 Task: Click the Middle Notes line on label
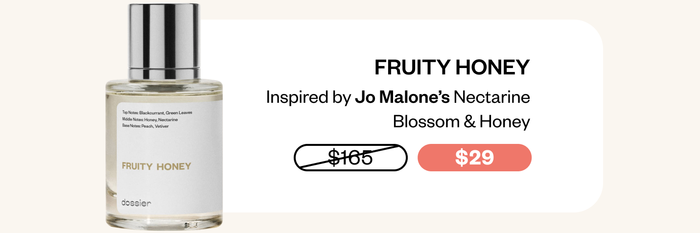[150, 119]
